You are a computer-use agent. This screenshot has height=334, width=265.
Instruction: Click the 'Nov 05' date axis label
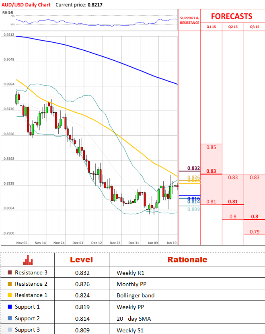click(x=22, y=243)
